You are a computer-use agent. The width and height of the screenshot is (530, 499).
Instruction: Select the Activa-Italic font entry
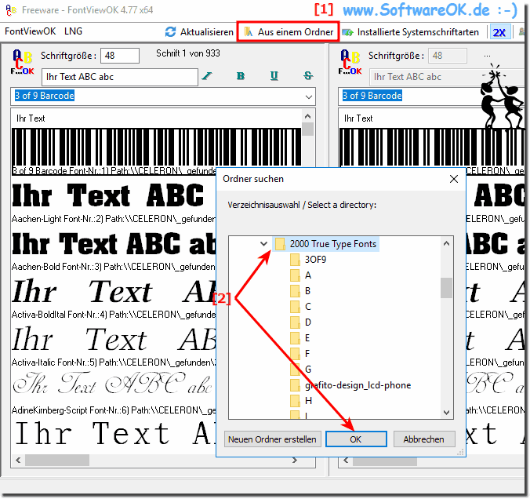pyautogui.click(x=114, y=346)
